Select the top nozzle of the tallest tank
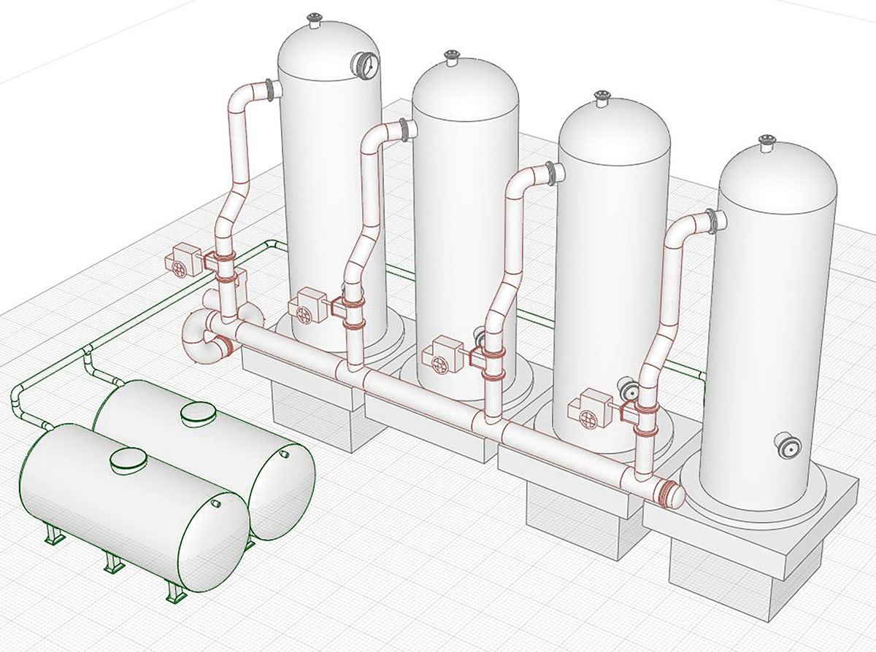This screenshot has height=652, width=876. tap(315, 20)
